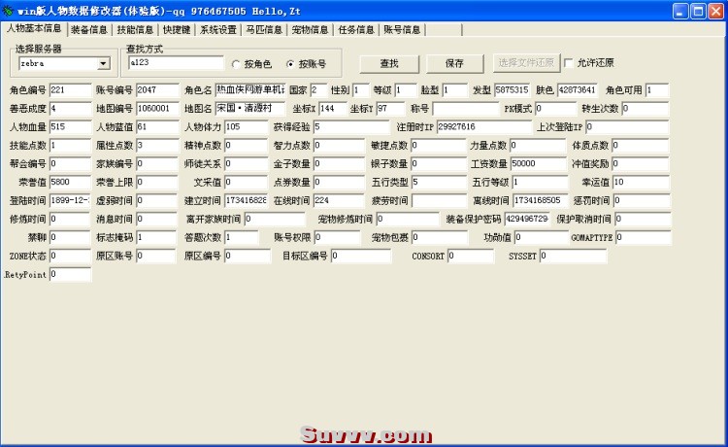Click the 荣誉值 input field
This screenshot has height=447, width=728.
[70, 182]
